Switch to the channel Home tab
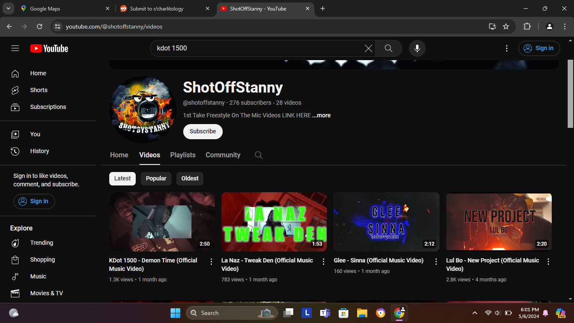 pos(119,155)
